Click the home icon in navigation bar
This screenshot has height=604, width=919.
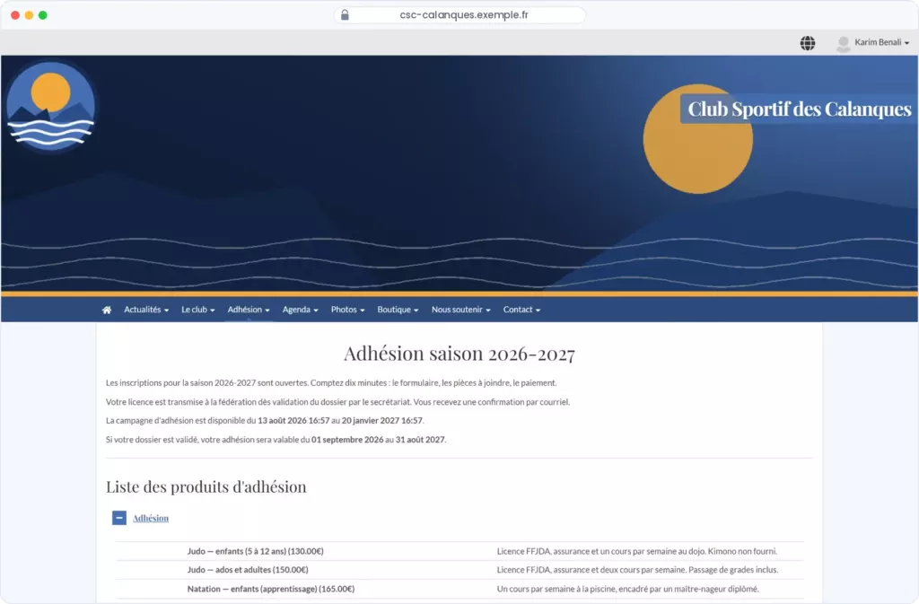coord(107,310)
